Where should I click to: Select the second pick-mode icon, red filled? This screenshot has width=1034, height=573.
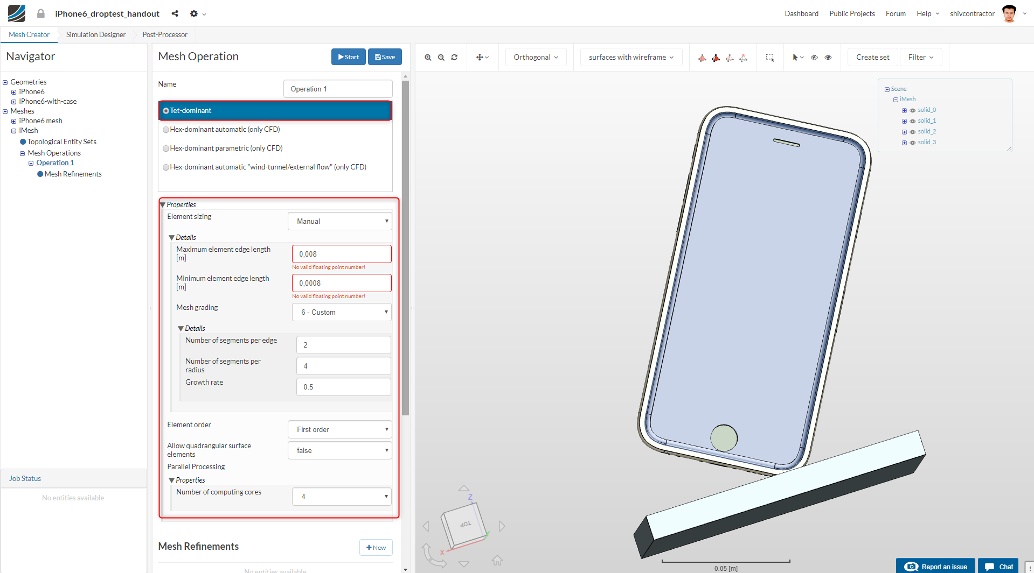tap(716, 58)
